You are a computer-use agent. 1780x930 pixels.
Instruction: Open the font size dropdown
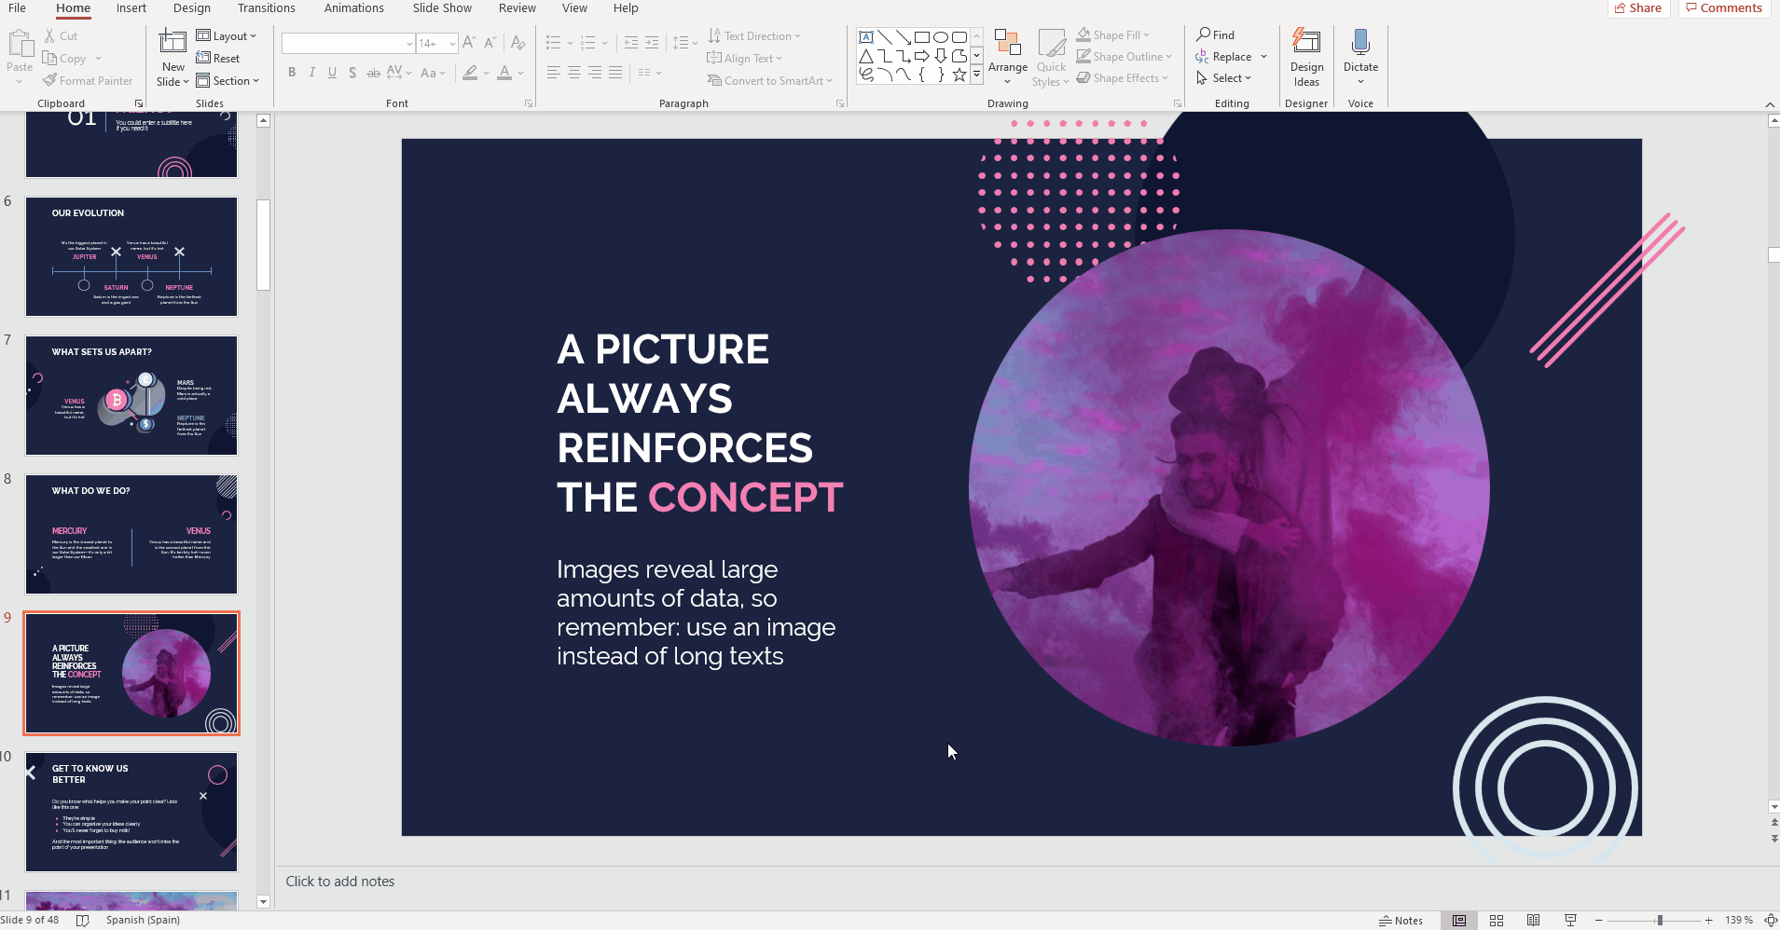point(452,44)
